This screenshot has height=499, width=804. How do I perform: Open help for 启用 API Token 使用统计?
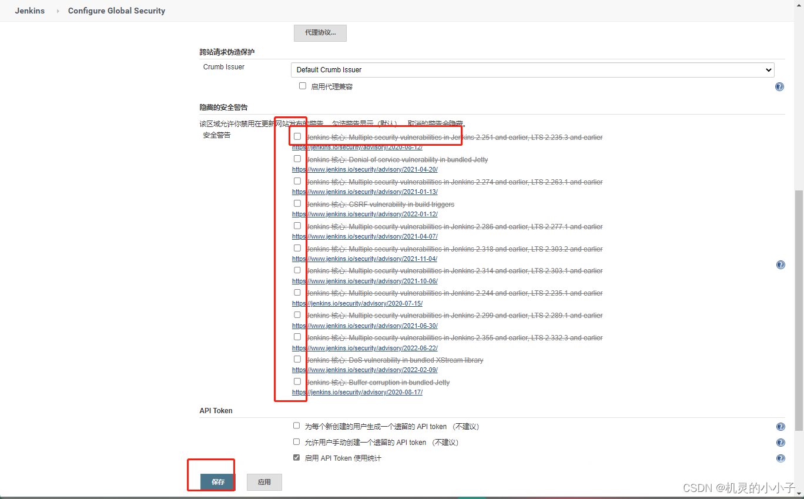780,458
